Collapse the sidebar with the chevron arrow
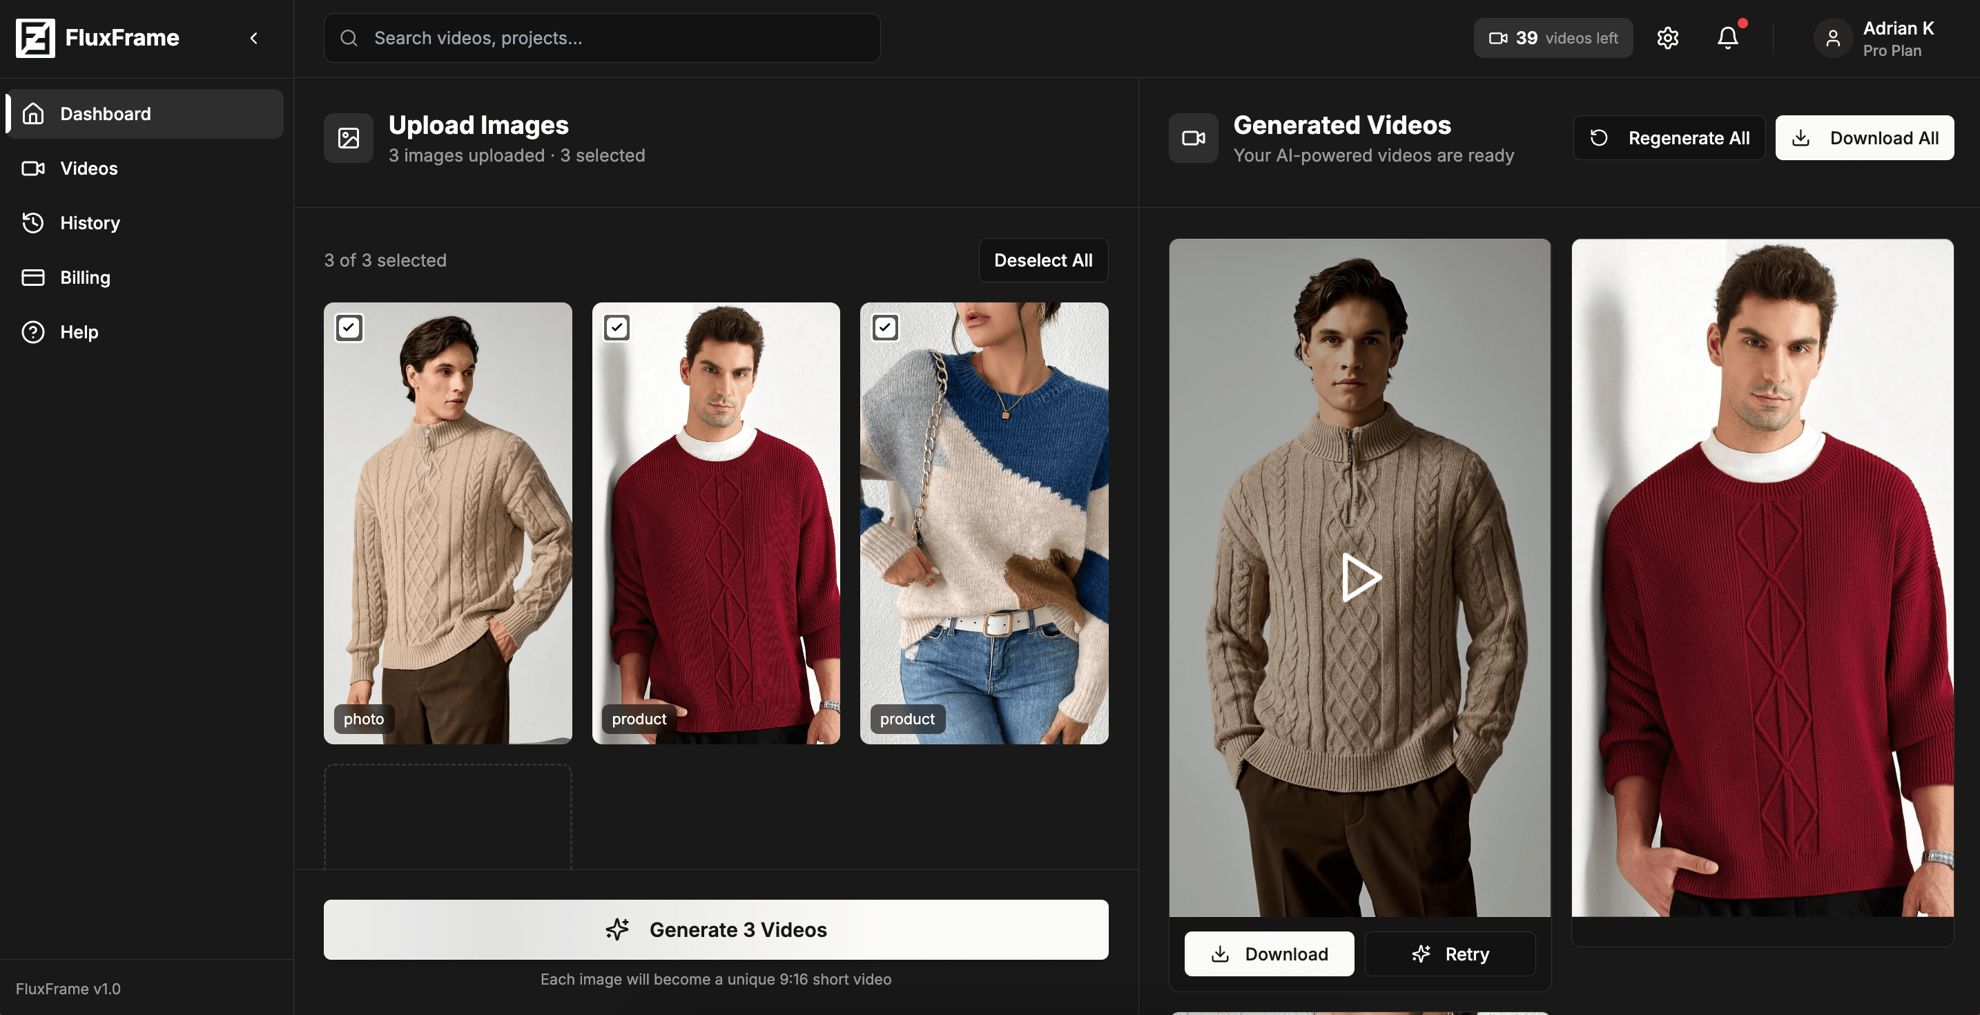The width and height of the screenshot is (1980, 1015). tap(253, 38)
